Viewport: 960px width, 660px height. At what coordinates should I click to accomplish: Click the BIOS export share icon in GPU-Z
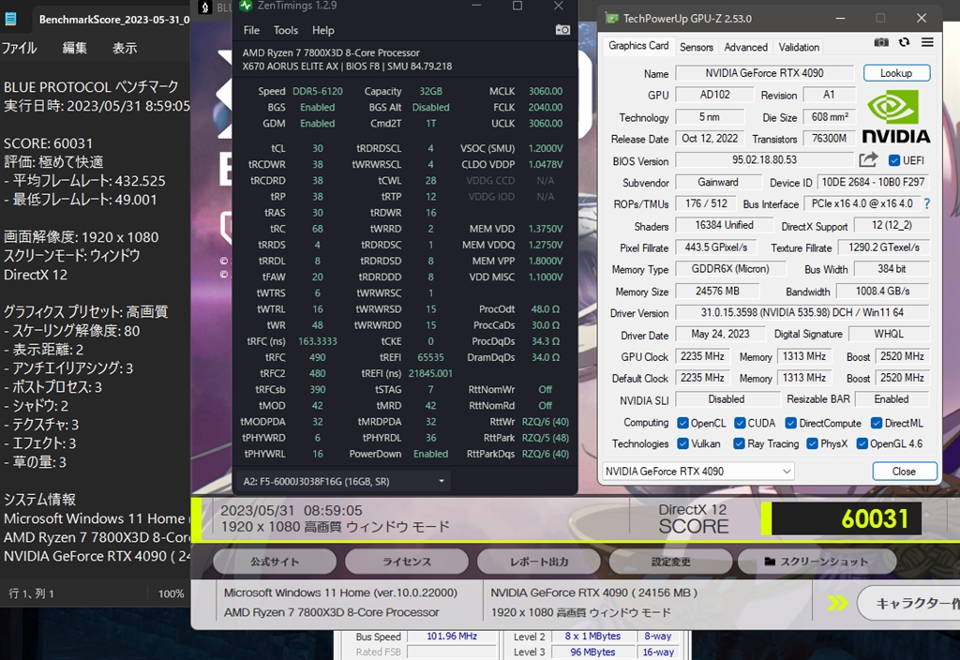coord(868,159)
